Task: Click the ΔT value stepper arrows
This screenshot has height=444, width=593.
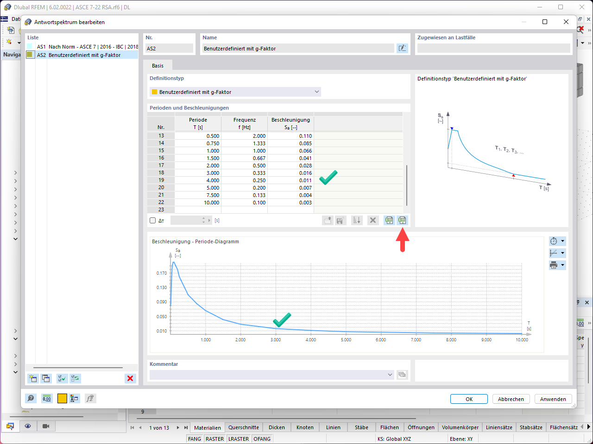Action: (203, 221)
